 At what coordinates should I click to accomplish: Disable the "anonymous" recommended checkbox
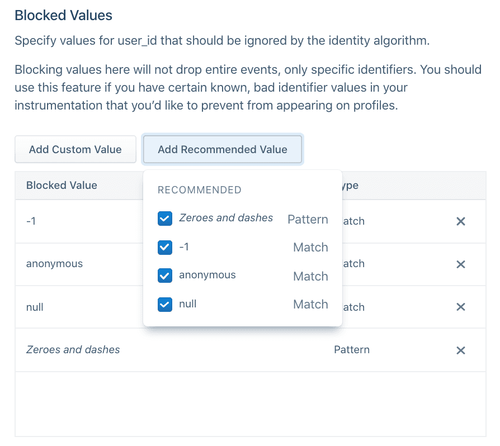tap(164, 275)
